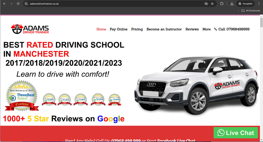Open the Pay Online menu item
The image size is (263, 142).
click(119, 29)
